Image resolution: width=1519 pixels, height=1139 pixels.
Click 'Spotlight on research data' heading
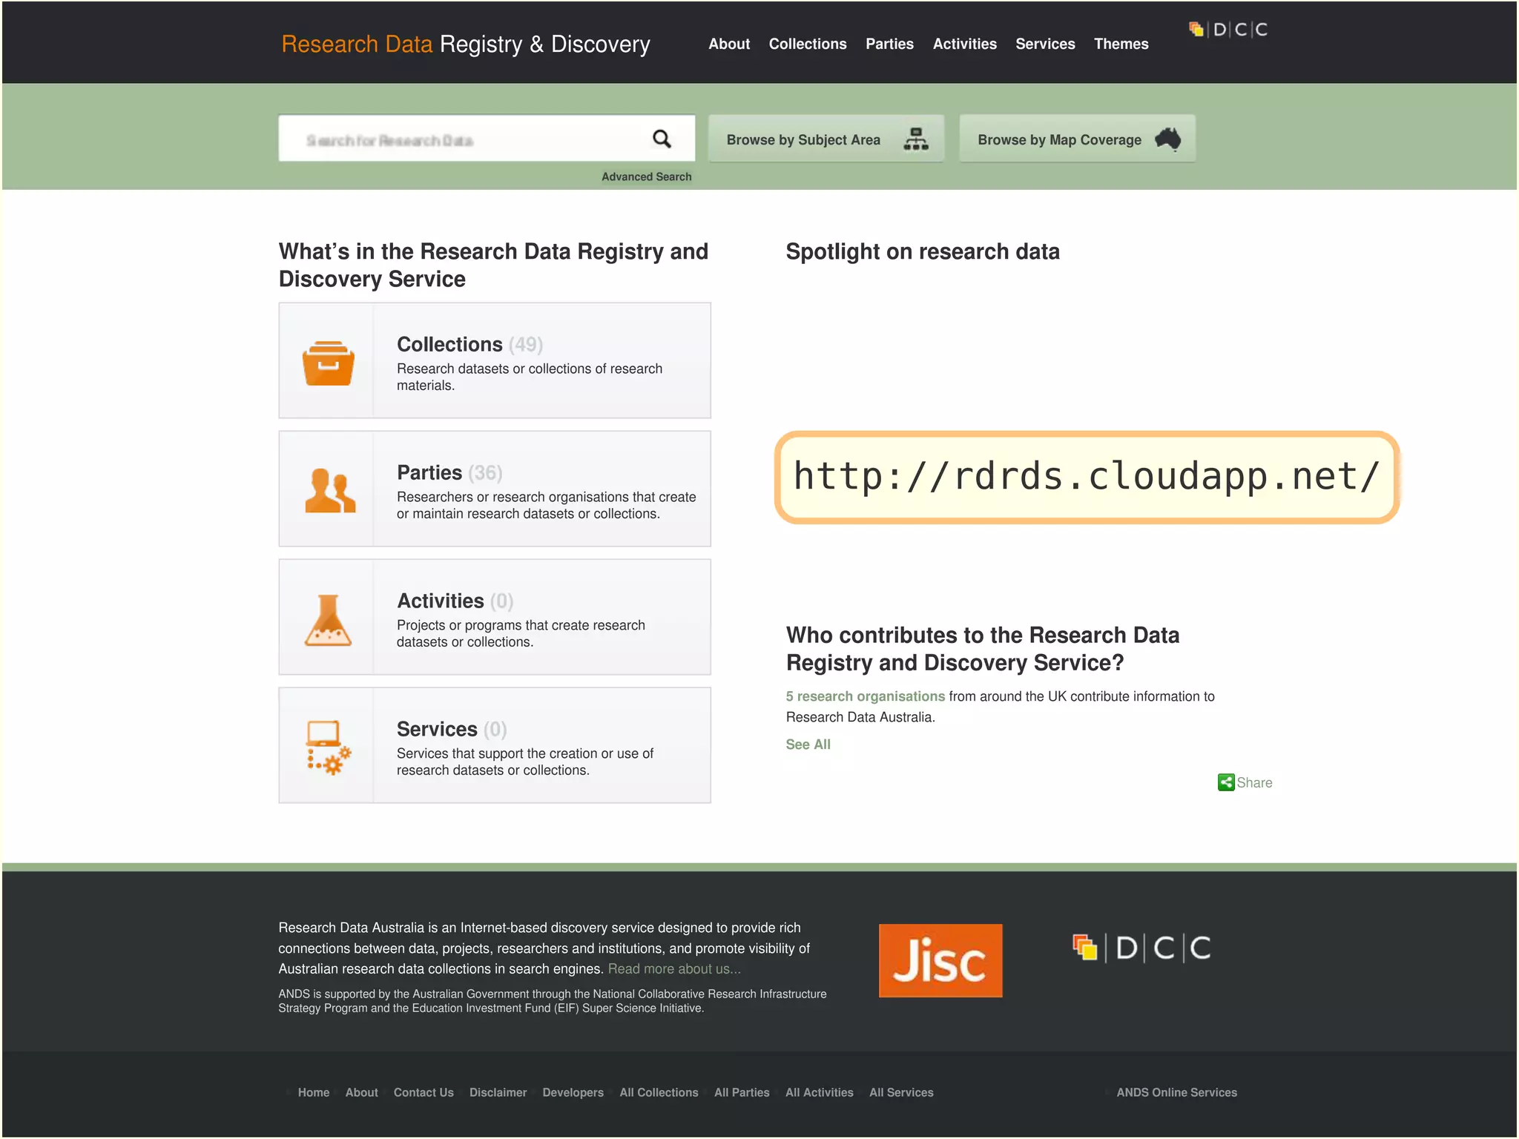click(x=923, y=251)
